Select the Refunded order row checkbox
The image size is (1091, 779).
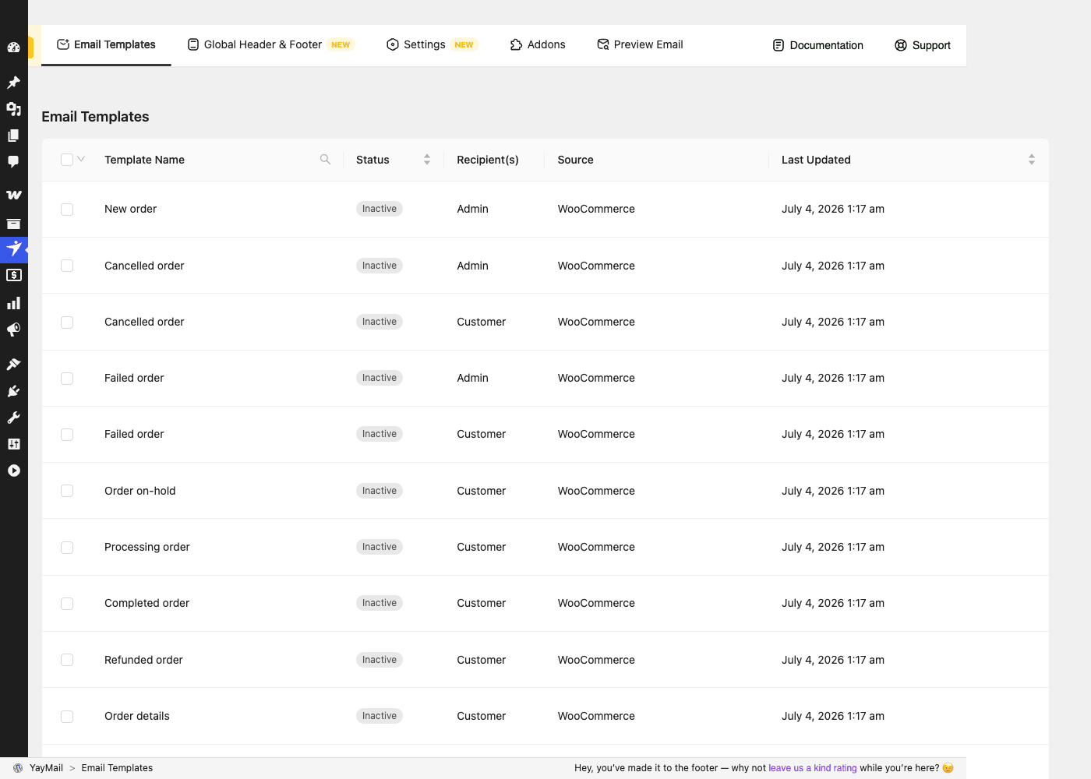[x=67, y=660]
